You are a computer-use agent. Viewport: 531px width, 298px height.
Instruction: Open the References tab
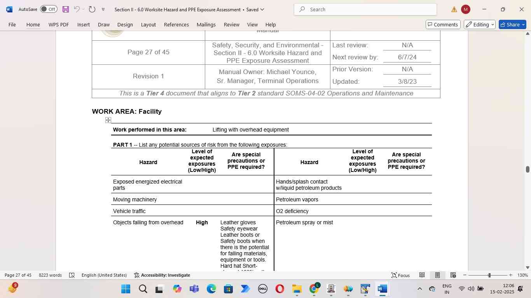[176, 24]
